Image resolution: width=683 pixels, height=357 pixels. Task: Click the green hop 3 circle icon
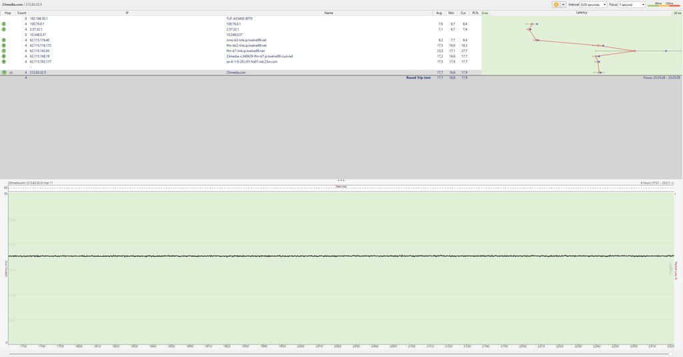coord(4,29)
